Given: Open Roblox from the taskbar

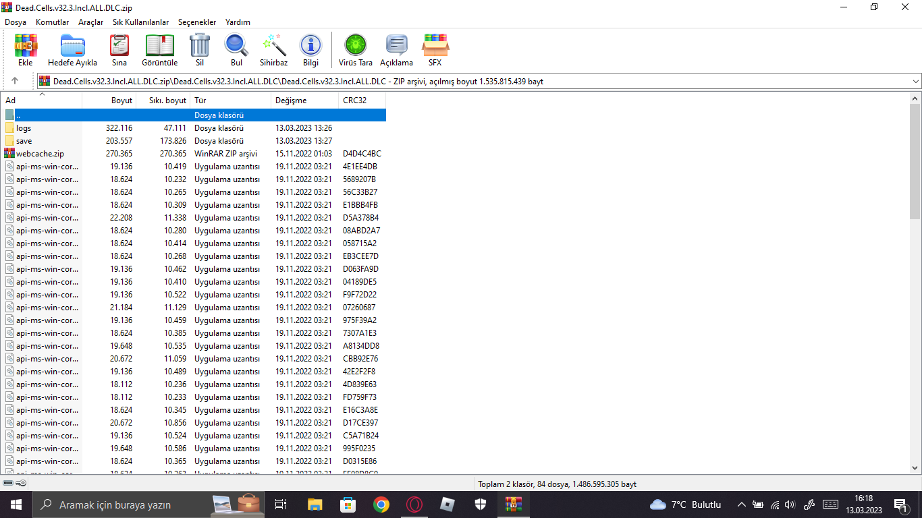Looking at the screenshot, I should click(448, 505).
